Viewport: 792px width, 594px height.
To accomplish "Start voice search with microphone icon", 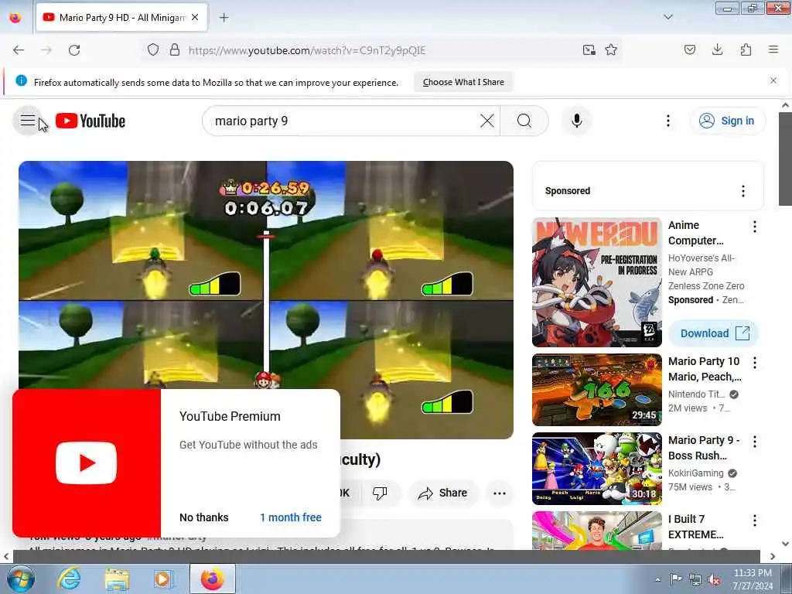I will point(576,121).
